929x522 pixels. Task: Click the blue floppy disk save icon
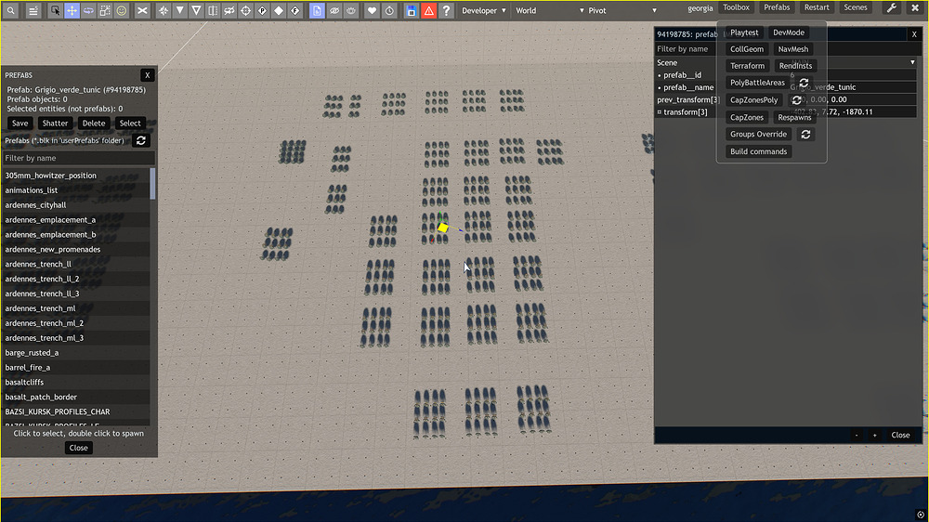[412, 10]
